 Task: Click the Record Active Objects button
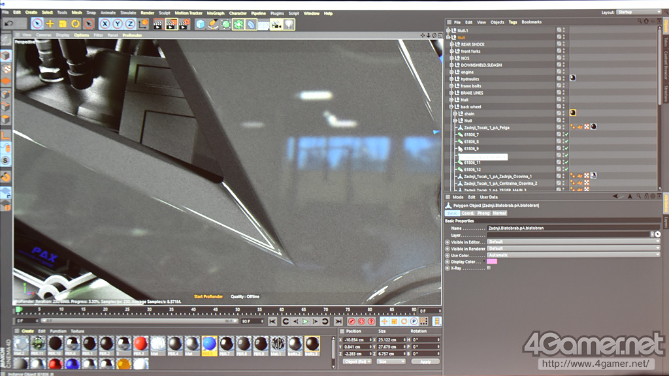[x=351, y=321]
